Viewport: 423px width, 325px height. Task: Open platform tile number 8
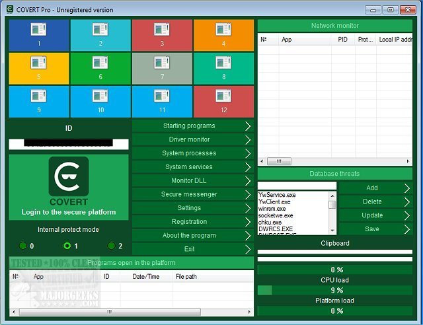pos(223,69)
